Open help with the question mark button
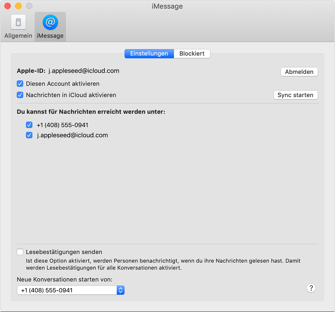This screenshot has width=335, height=312. pos(311,288)
